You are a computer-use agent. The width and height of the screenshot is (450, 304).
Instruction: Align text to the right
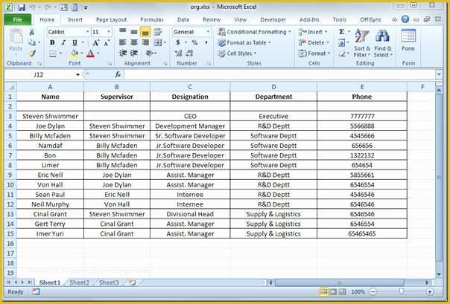145,42
